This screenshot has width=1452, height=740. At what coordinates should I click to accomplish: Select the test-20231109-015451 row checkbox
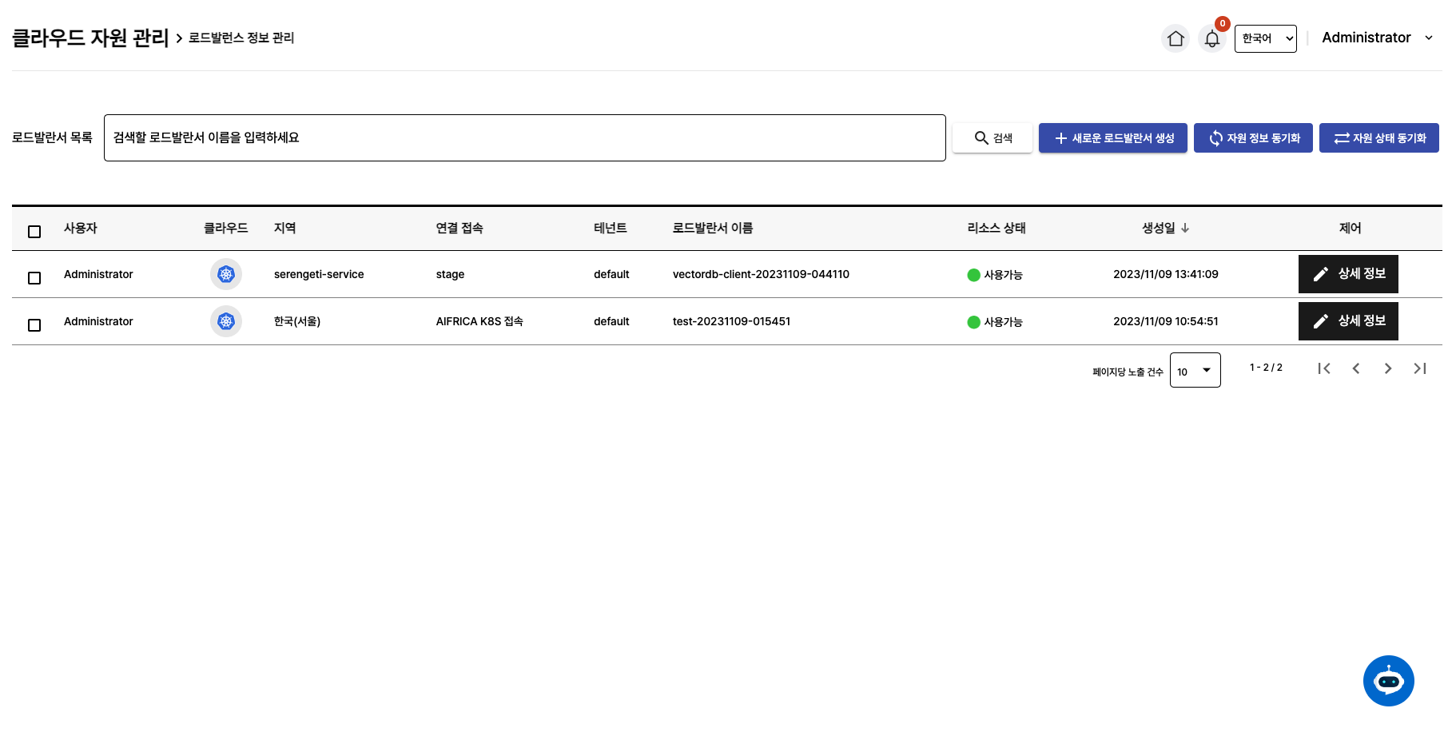[34, 325]
